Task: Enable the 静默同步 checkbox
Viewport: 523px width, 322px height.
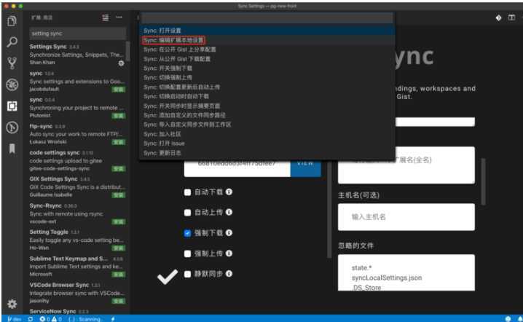Action: coord(187,274)
